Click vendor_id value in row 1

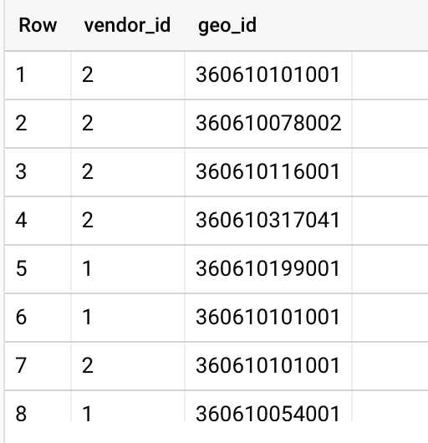click(88, 75)
